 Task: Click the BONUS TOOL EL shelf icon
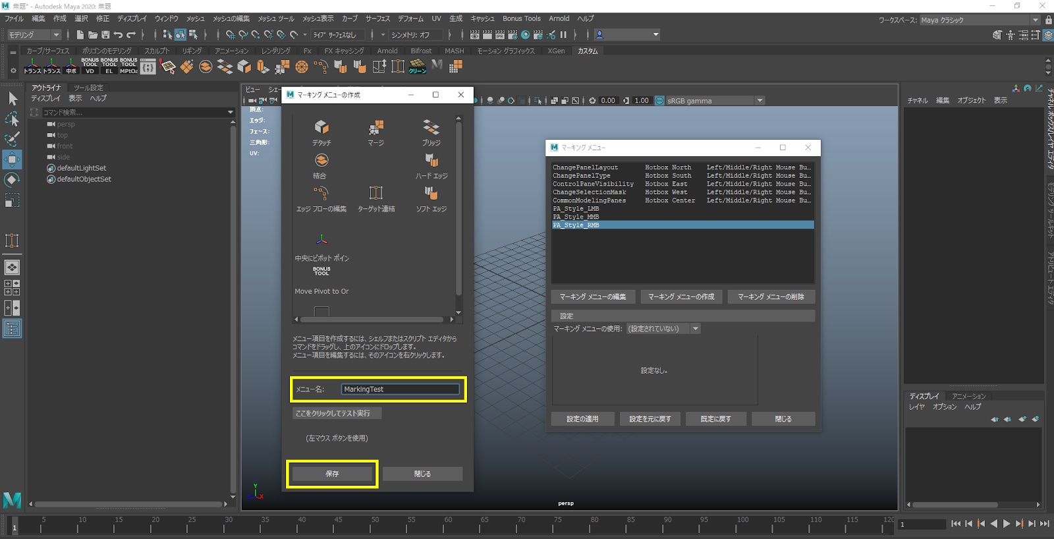[x=109, y=66]
